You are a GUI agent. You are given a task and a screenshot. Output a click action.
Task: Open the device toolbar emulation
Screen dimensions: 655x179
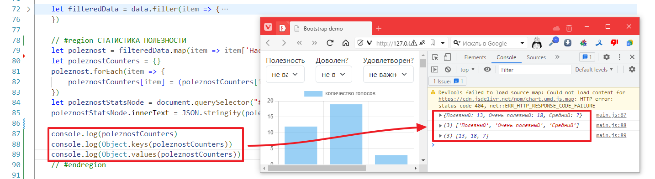[x=448, y=57]
